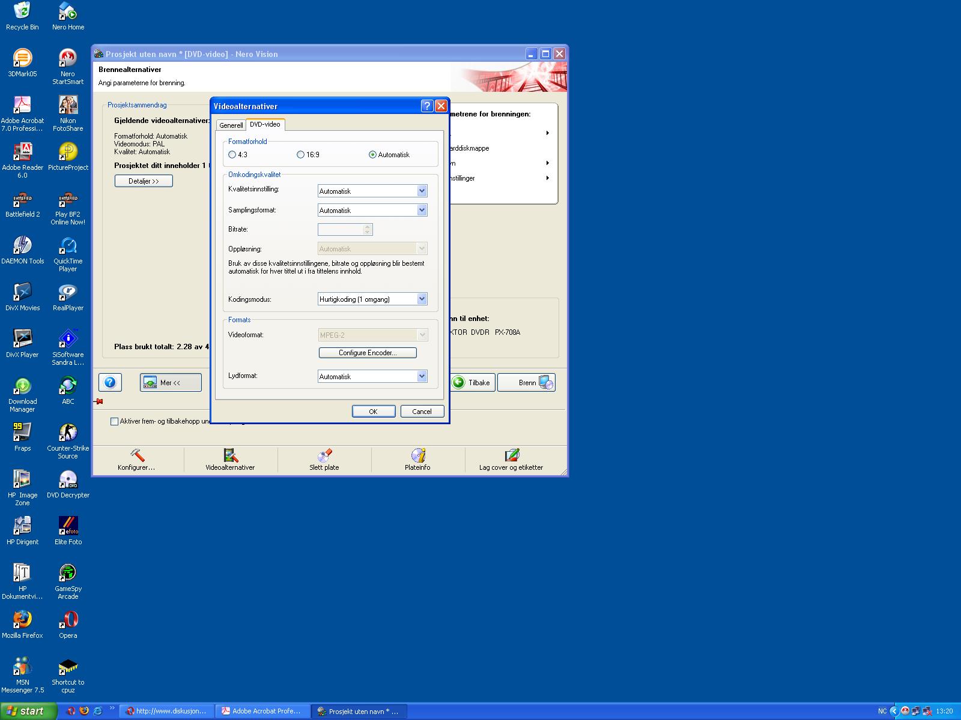Switch to the Generell tab
Image resolution: width=961 pixels, height=720 pixels.
(x=231, y=125)
